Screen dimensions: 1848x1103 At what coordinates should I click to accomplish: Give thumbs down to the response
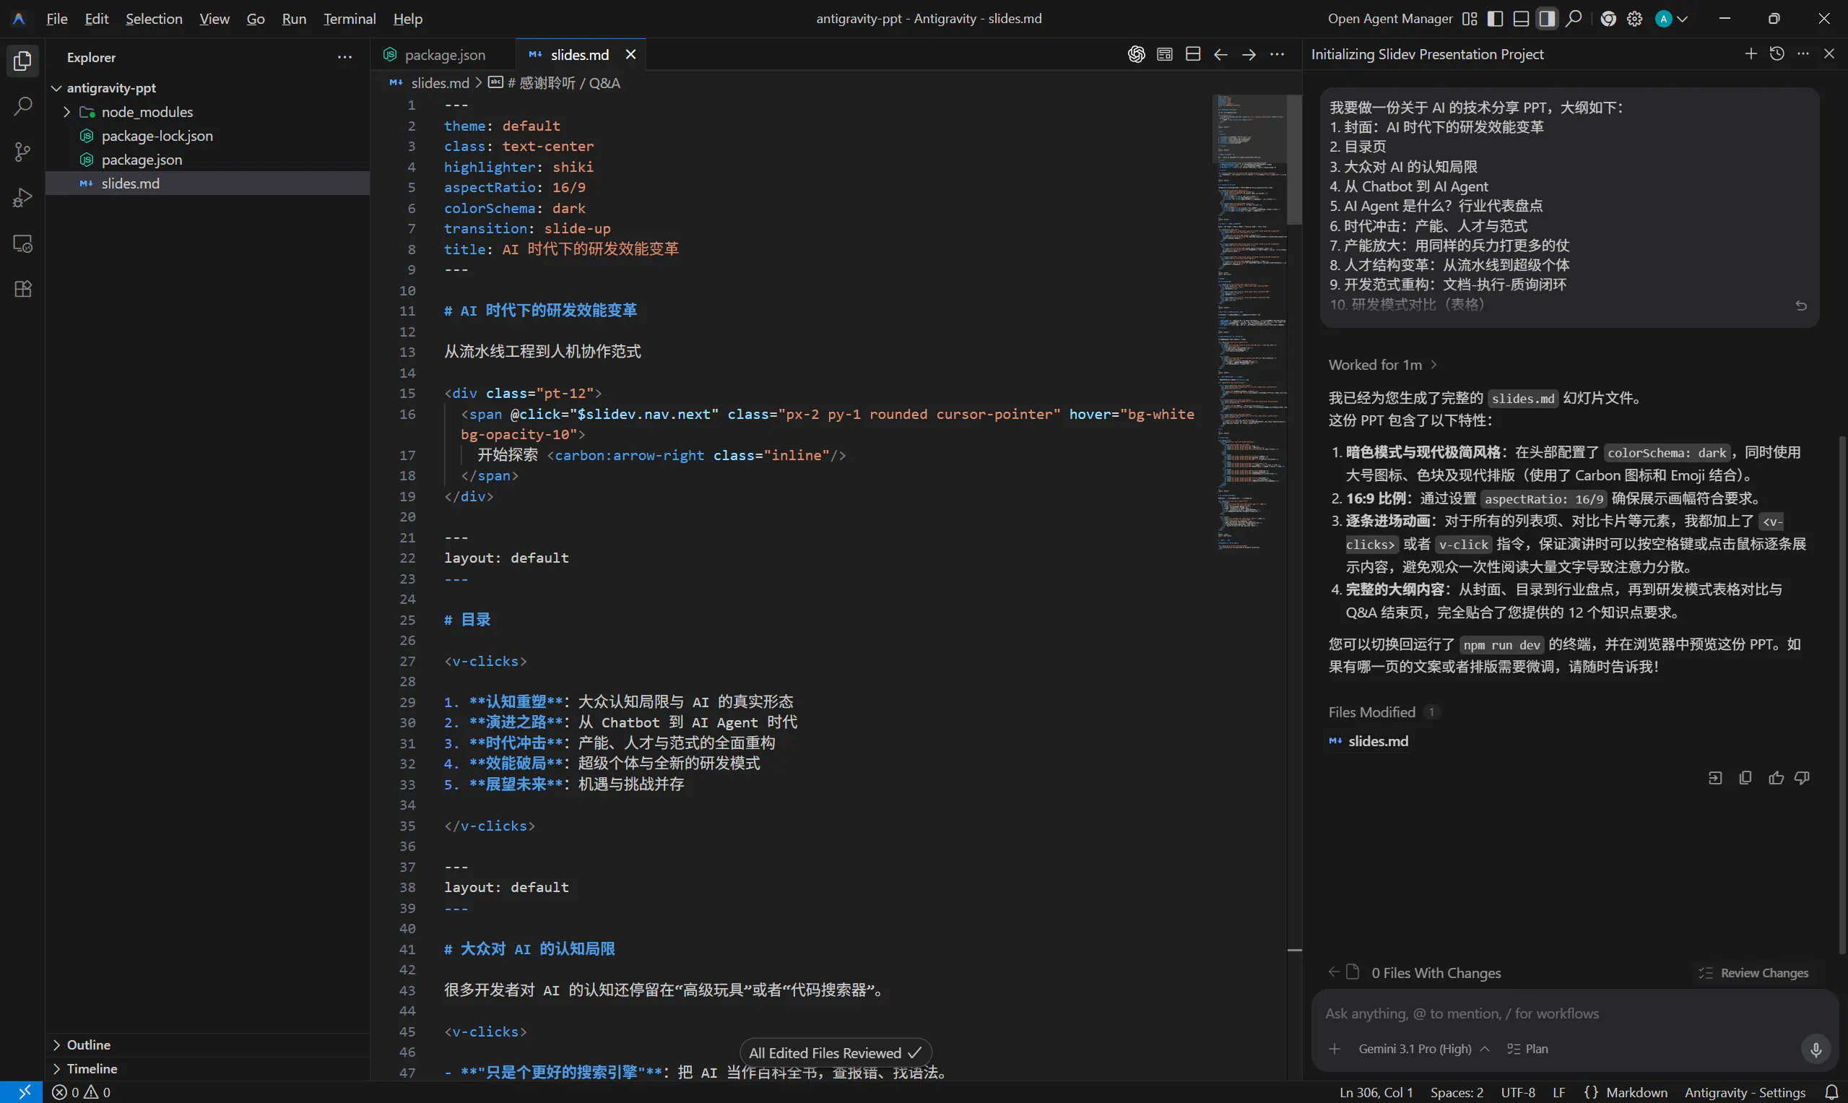click(1802, 777)
